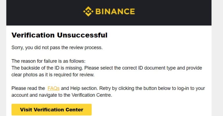Click empty dark header banner area left of logo
223x116 pixels.
click(43, 12)
